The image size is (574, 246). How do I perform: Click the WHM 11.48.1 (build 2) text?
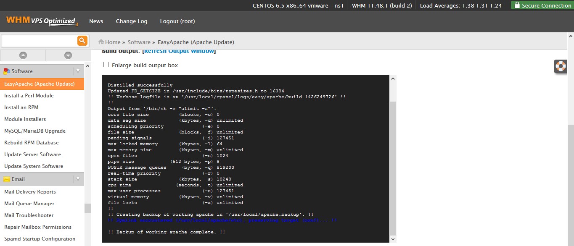tap(382, 5)
